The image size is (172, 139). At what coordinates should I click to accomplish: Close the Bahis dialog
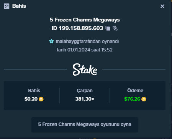(x=162, y=6)
